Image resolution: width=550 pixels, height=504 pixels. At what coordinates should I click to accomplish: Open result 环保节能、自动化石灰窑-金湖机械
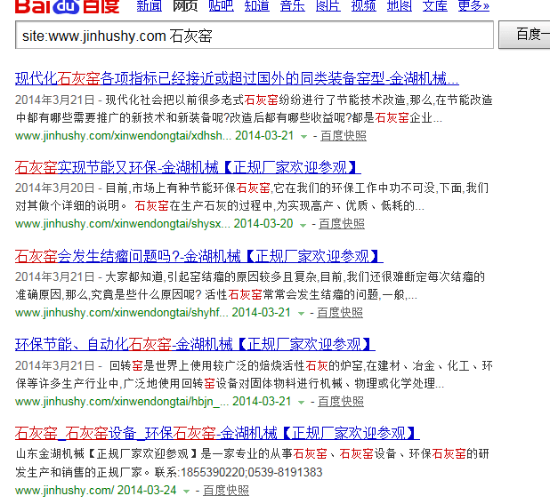[195, 344]
